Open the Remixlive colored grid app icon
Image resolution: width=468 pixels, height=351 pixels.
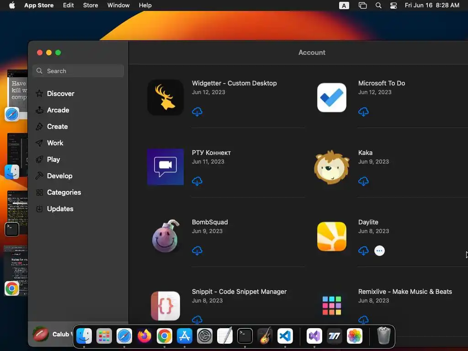(x=332, y=306)
